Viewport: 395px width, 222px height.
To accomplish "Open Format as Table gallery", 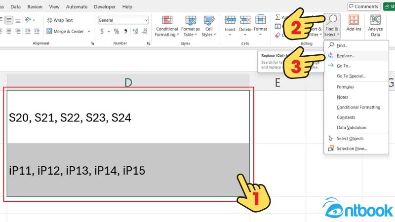I will (191, 26).
